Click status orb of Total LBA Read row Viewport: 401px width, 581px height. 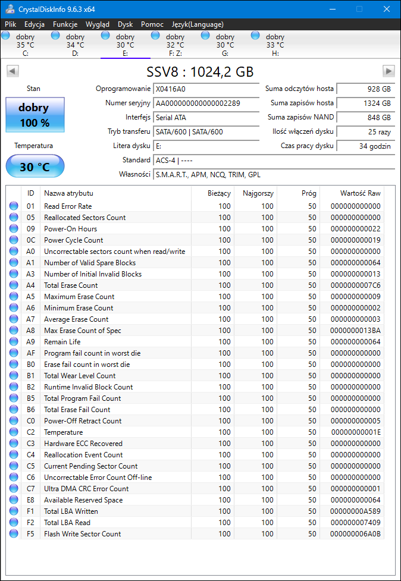14,523
